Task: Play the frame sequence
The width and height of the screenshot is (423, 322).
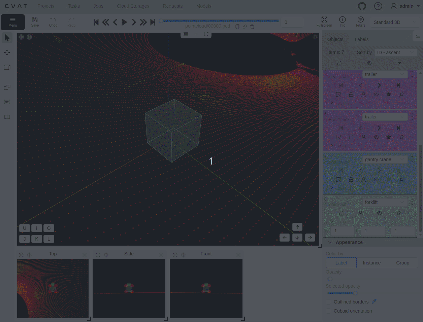Action: [124, 22]
